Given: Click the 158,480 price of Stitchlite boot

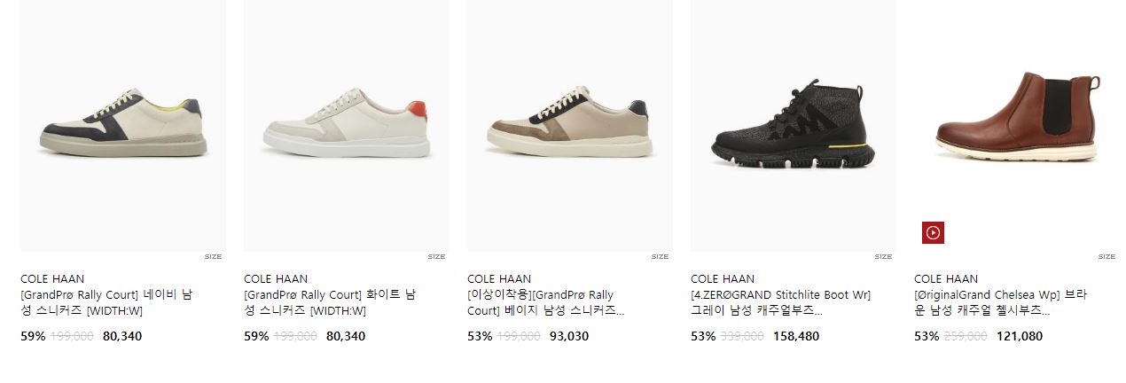Looking at the screenshot, I should pyautogui.click(x=796, y=337).
